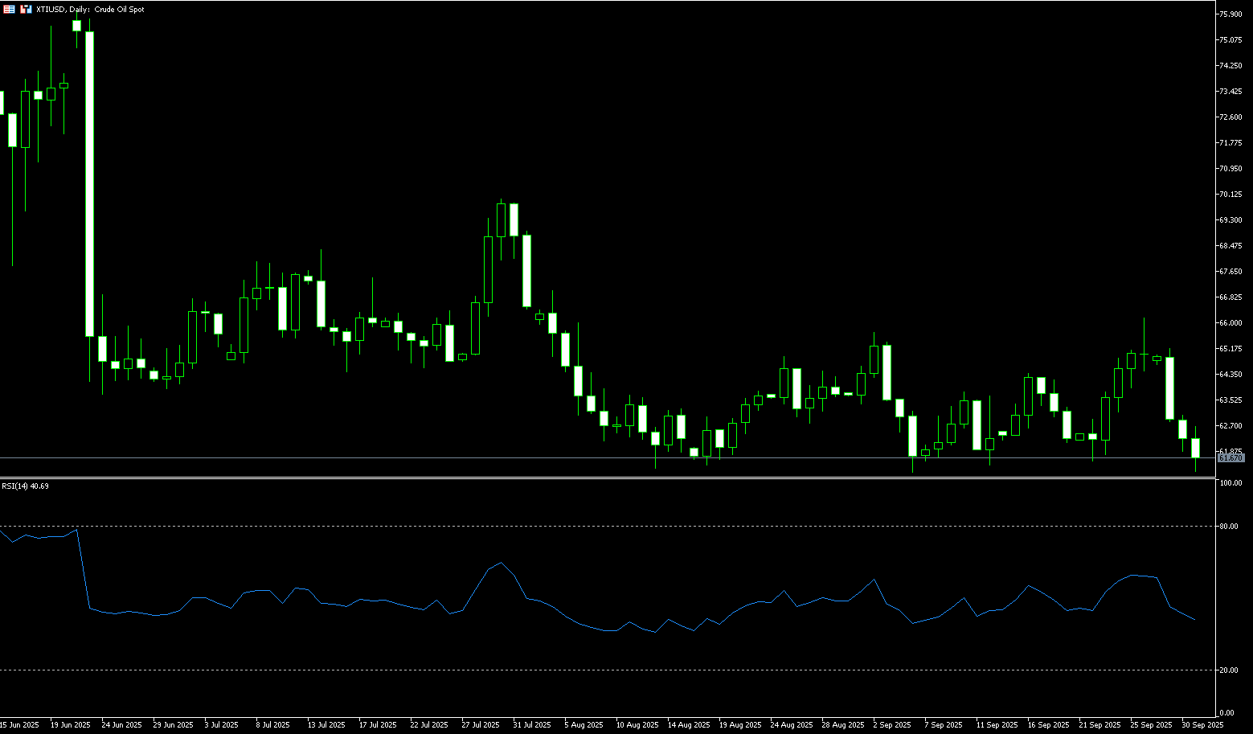Click the 75.900 price scale label
1253x734 pixels.
pyautogui.click(x=1231, y=14)
